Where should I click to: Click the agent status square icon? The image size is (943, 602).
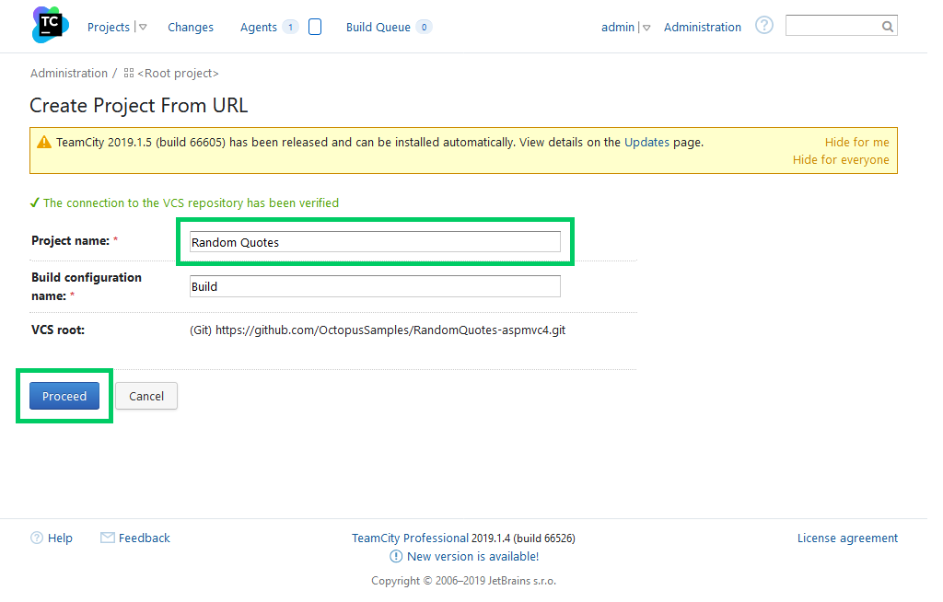(x=315, y=27)
